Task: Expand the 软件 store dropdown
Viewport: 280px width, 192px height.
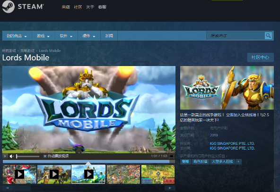Action: click(66, 36)
